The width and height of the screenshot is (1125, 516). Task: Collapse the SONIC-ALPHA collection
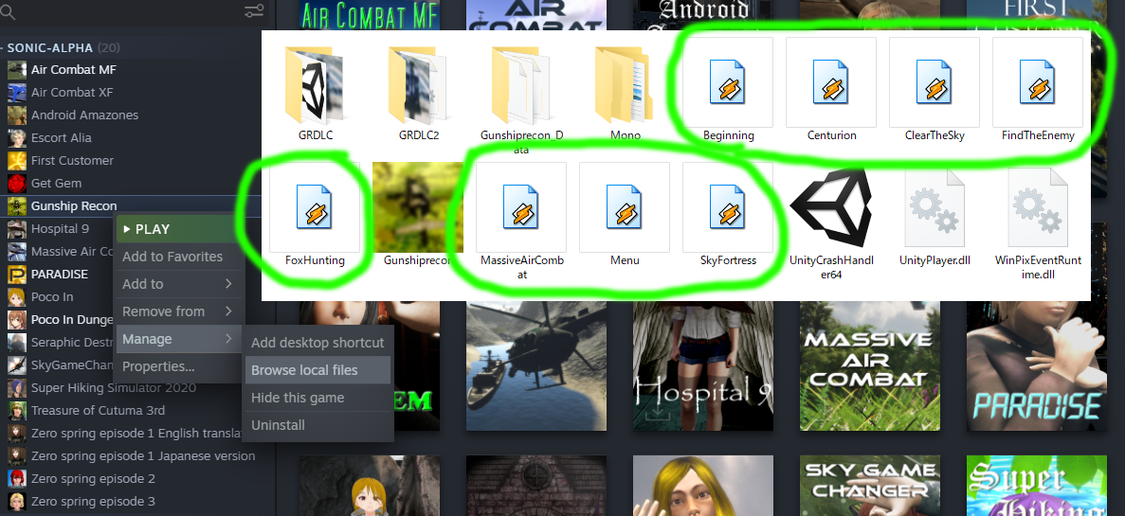coord(2,48)
